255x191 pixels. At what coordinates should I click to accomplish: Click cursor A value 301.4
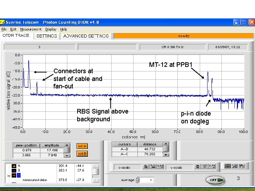(63, 166)
